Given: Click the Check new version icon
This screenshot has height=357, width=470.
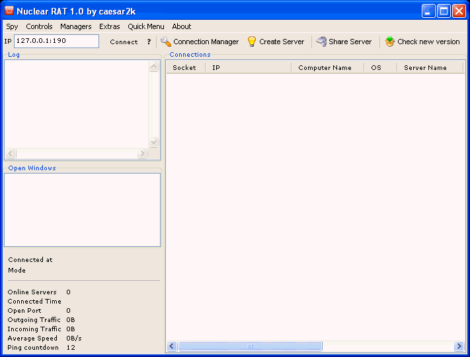Looking at the screenshot, I should pyautogui.click(x=390, y=42).
